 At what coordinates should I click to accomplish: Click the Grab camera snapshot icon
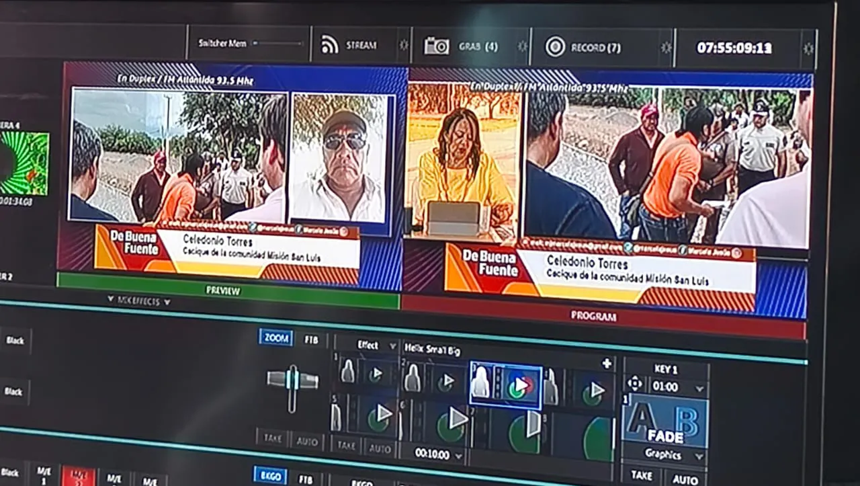[437, 46]
